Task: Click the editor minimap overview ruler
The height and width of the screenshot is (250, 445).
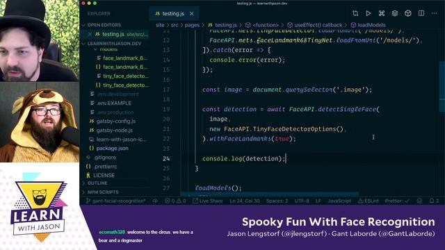Action: pyautogui.click(x=442, y=87)
